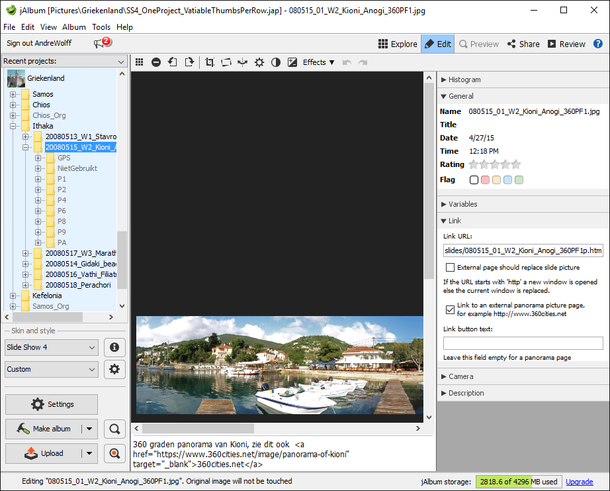
Task: Uncheck 'Link to an external panorama picture page'
Action: click(450, 309)
